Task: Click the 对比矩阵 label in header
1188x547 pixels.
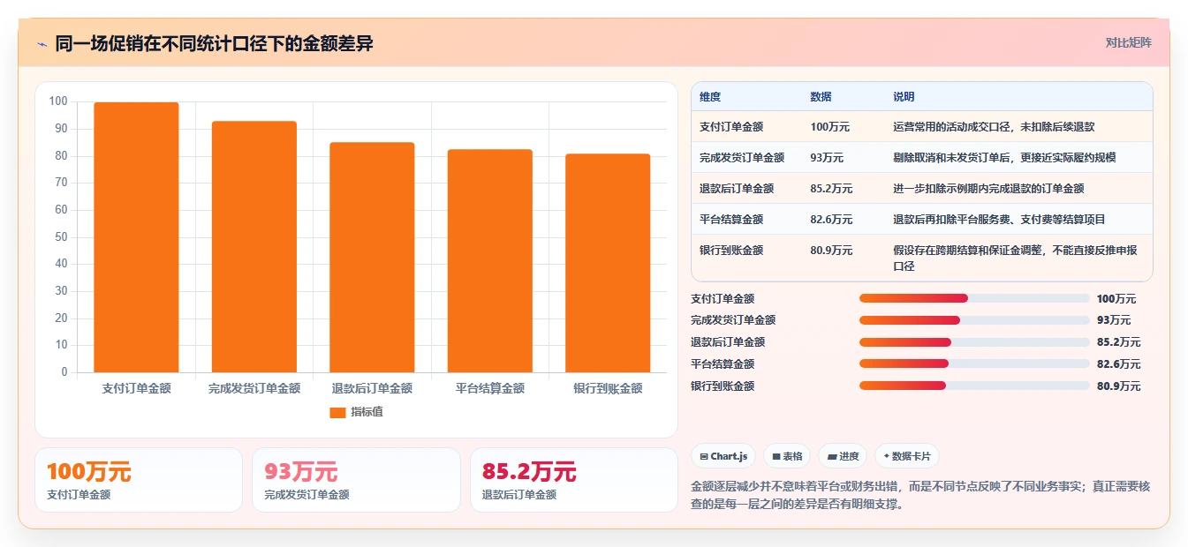Action: click(x=1129, y=42)
